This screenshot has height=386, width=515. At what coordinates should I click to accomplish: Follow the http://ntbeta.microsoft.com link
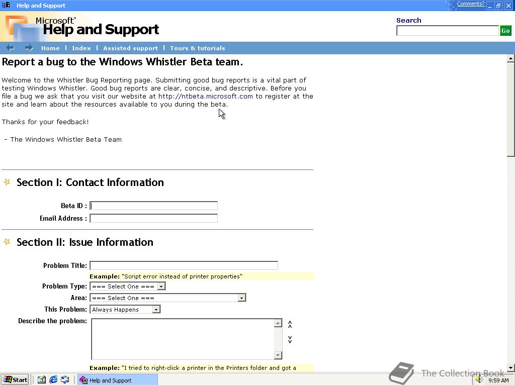click(206, 96)
